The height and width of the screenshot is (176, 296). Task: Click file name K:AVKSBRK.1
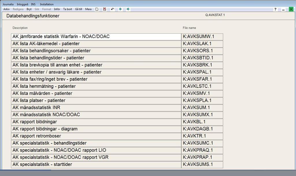[x=202, y=65]
